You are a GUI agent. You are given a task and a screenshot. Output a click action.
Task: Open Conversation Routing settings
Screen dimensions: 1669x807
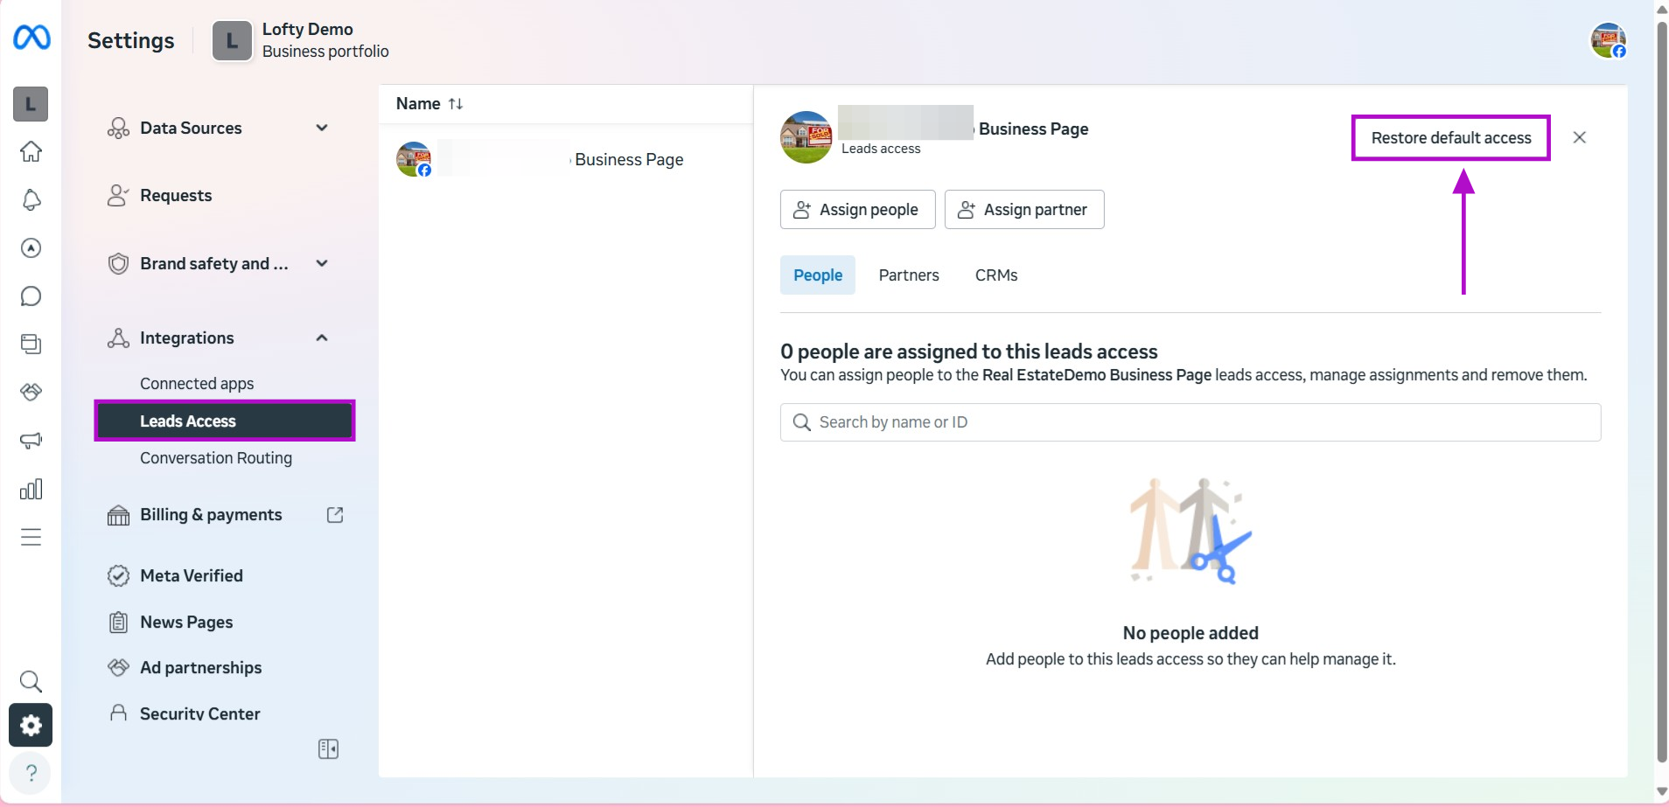coord(216,458)
